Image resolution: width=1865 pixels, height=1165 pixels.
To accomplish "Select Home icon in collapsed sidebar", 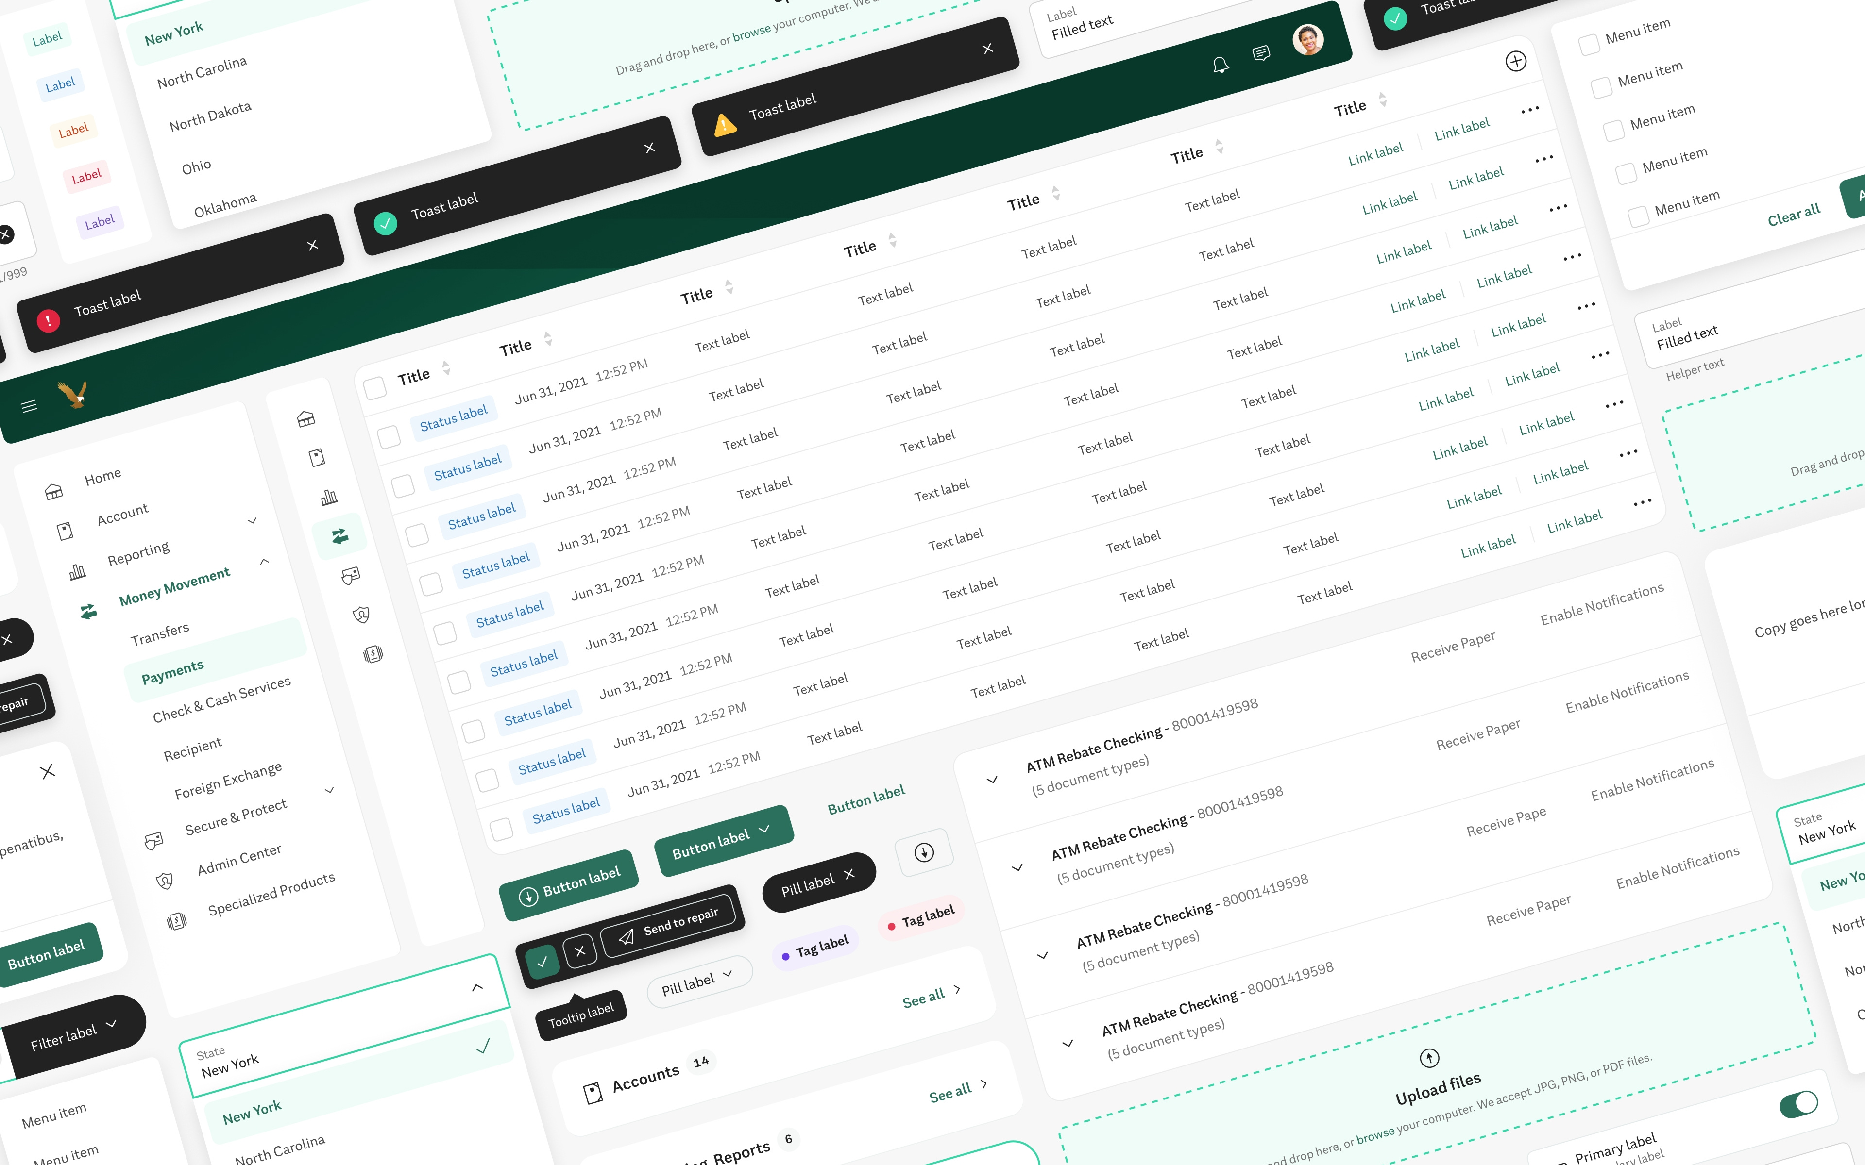I will (x=306, y=418).
